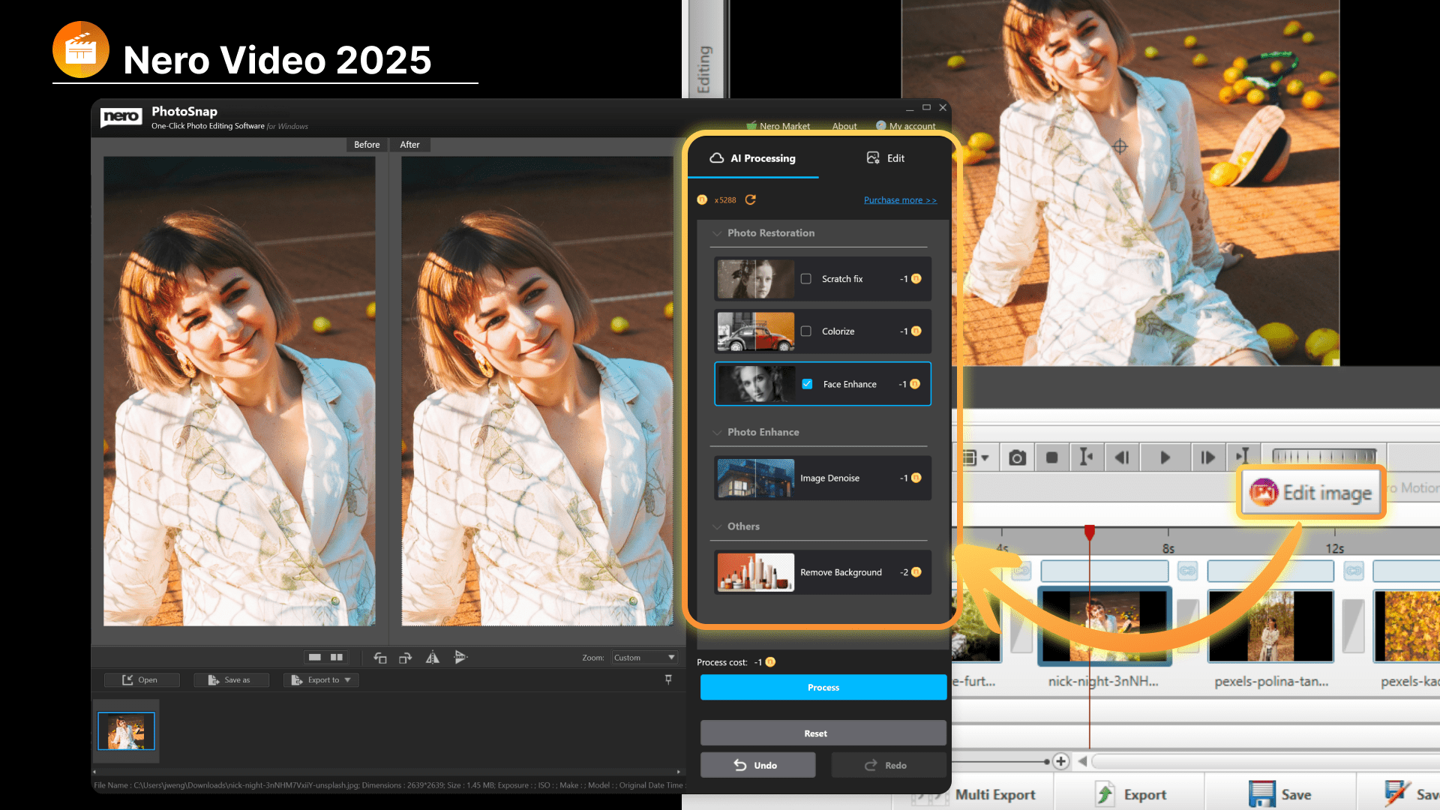Click the Process button
Screen dimensions: 1440x810
click(x=823, y=687)
